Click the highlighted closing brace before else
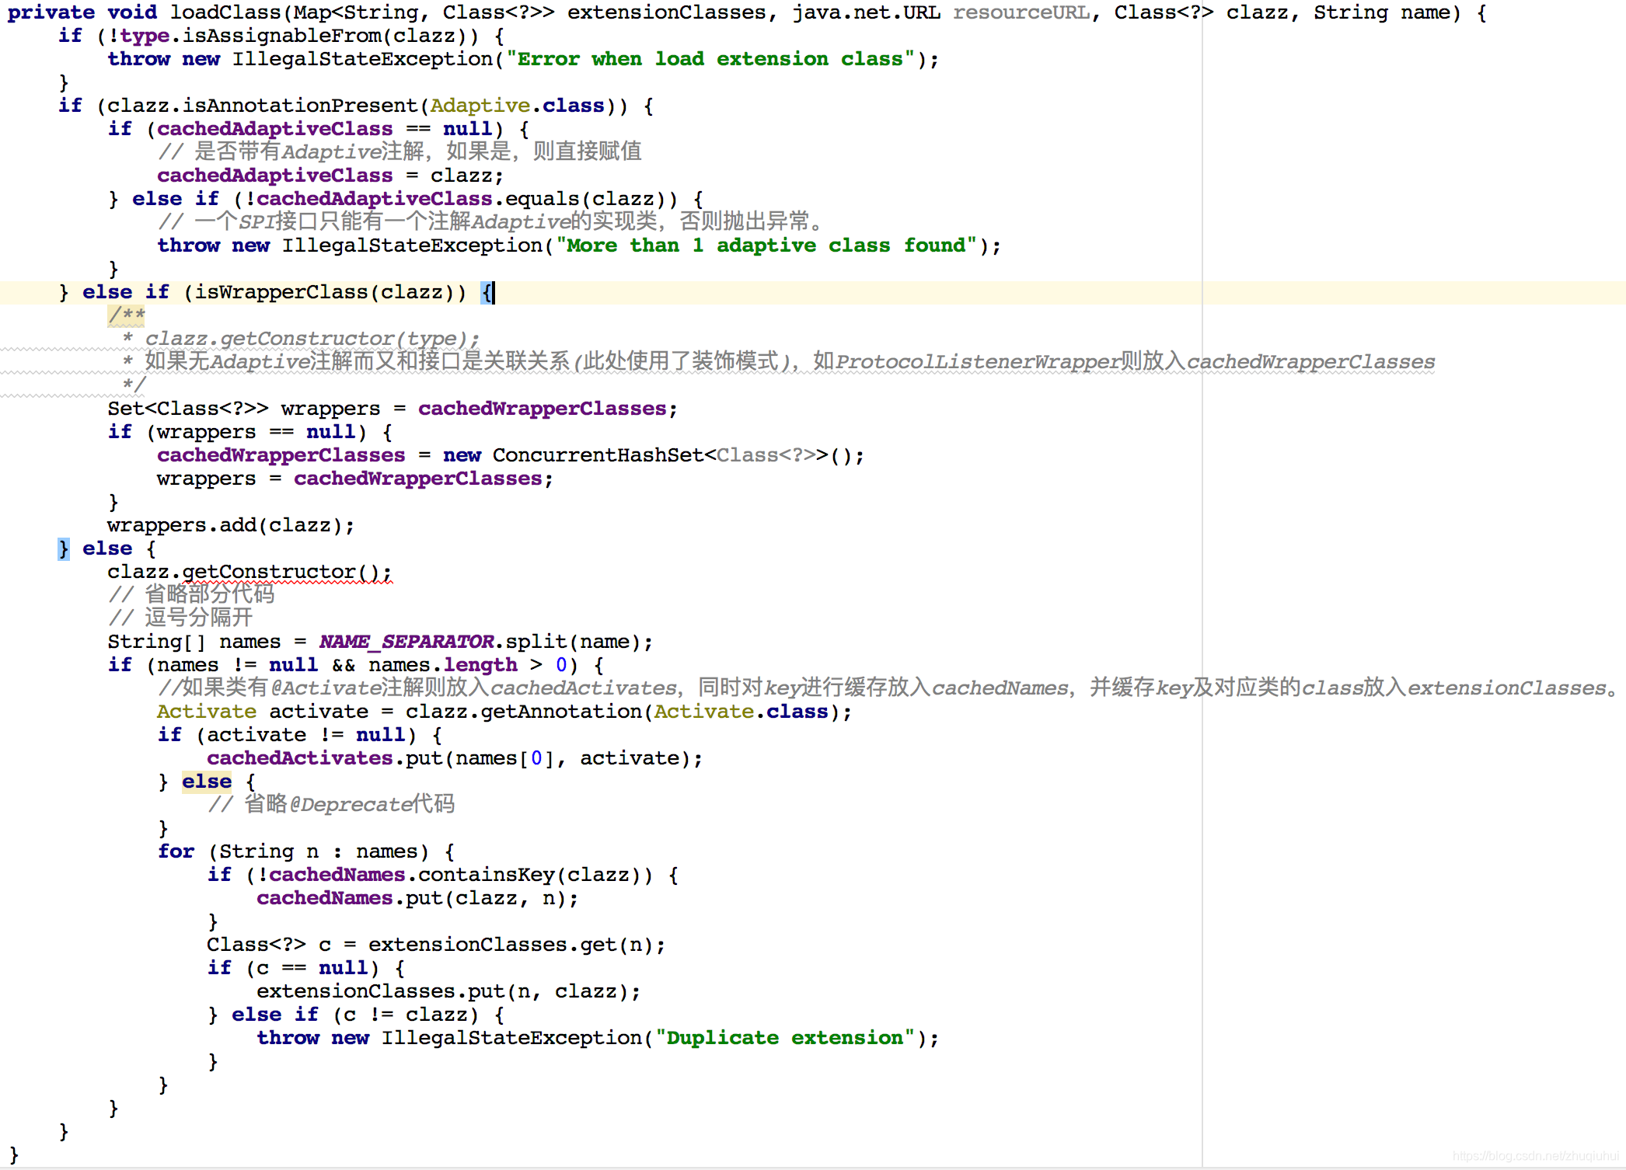The width and height of the screenshot is (1626, 1170). pyautogui.click(x=64, y=548)
